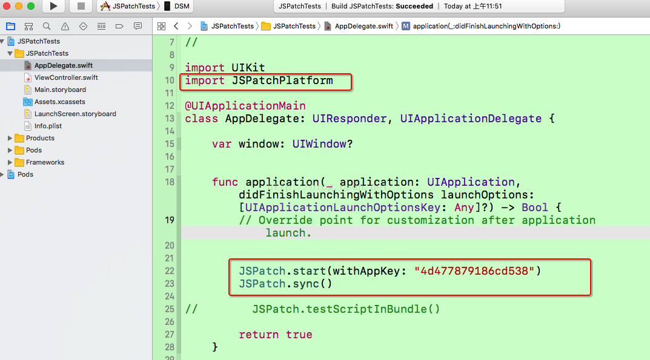Show the Report navigator

(138, 27)
